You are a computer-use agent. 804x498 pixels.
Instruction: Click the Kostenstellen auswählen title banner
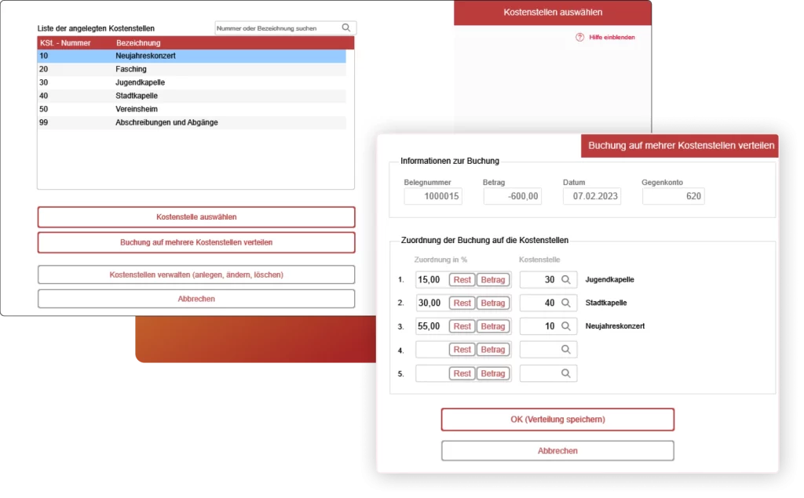click(x=553, y=13)
